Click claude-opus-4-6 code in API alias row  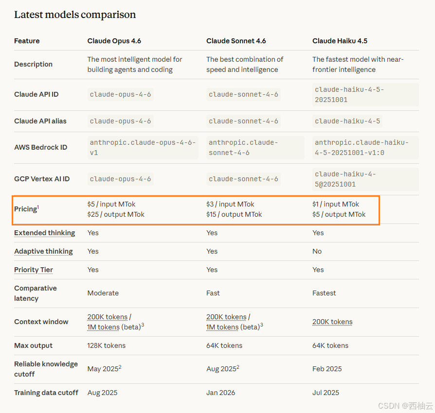tap(120, 121)
